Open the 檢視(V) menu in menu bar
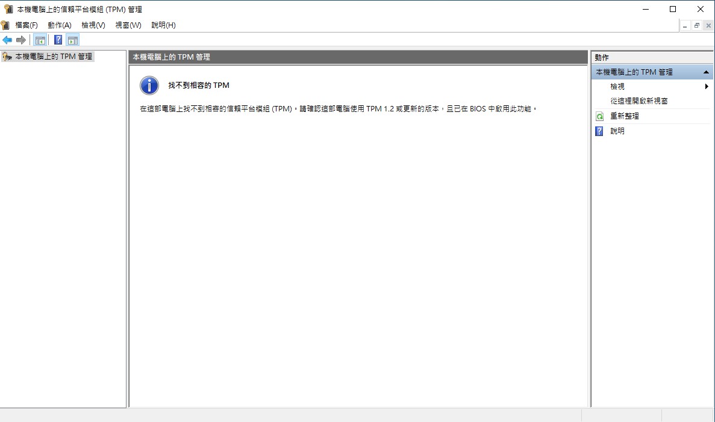 click(x=93, y=25)
